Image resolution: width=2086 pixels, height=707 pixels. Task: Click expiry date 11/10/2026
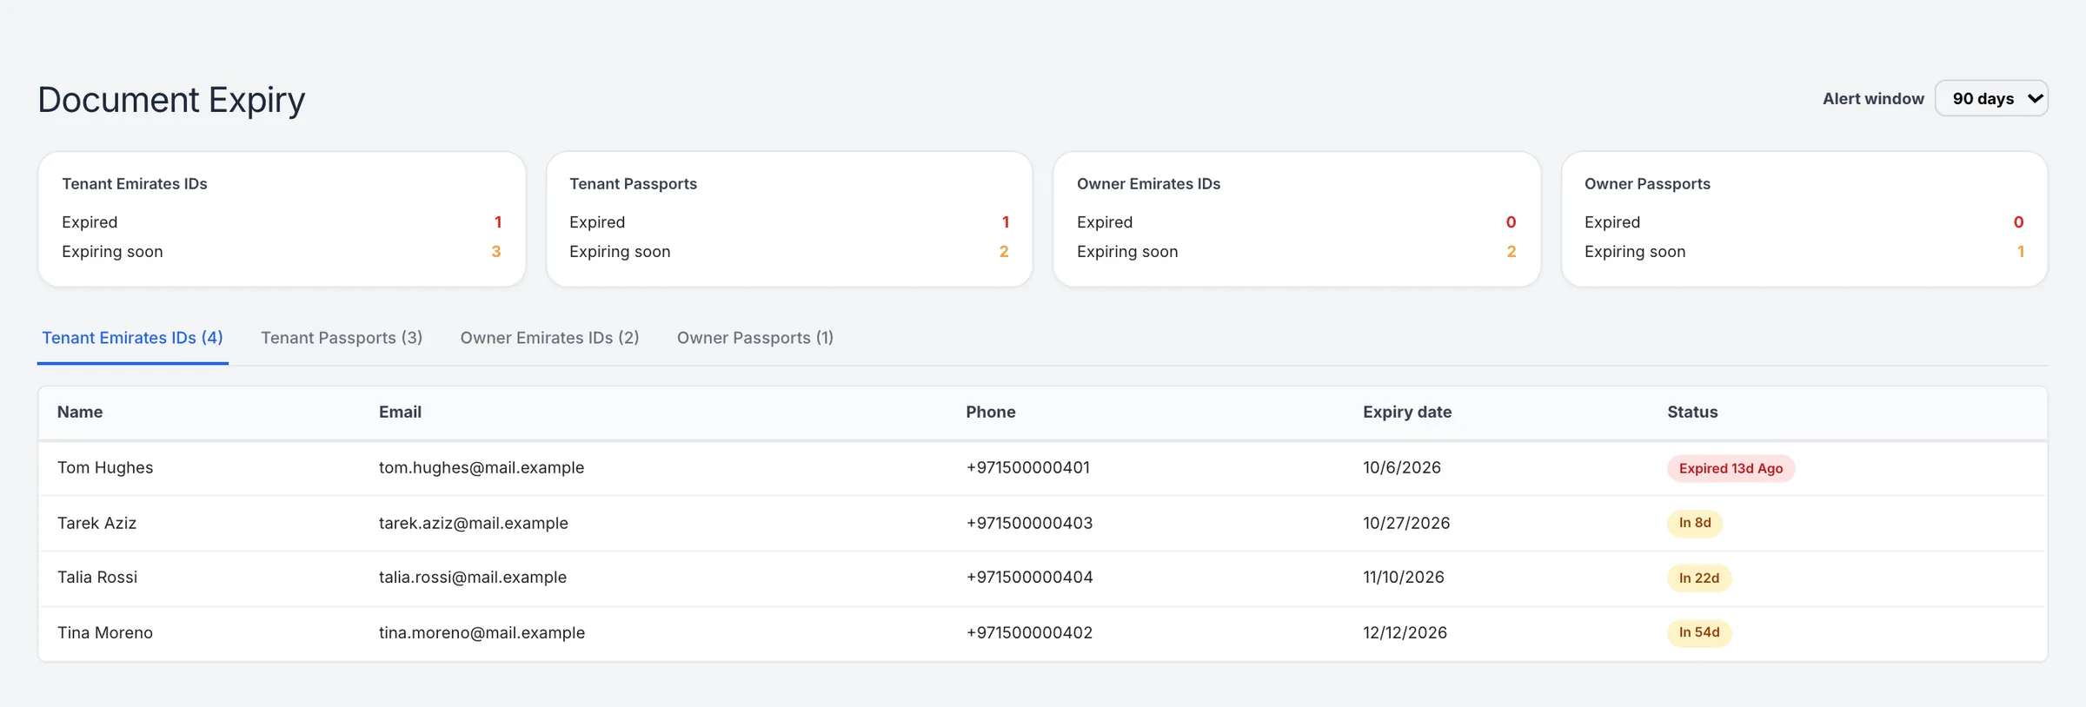(x=1404, y=578)
